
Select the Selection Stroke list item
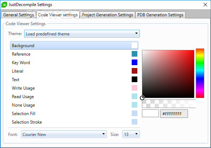pos(74,122)
